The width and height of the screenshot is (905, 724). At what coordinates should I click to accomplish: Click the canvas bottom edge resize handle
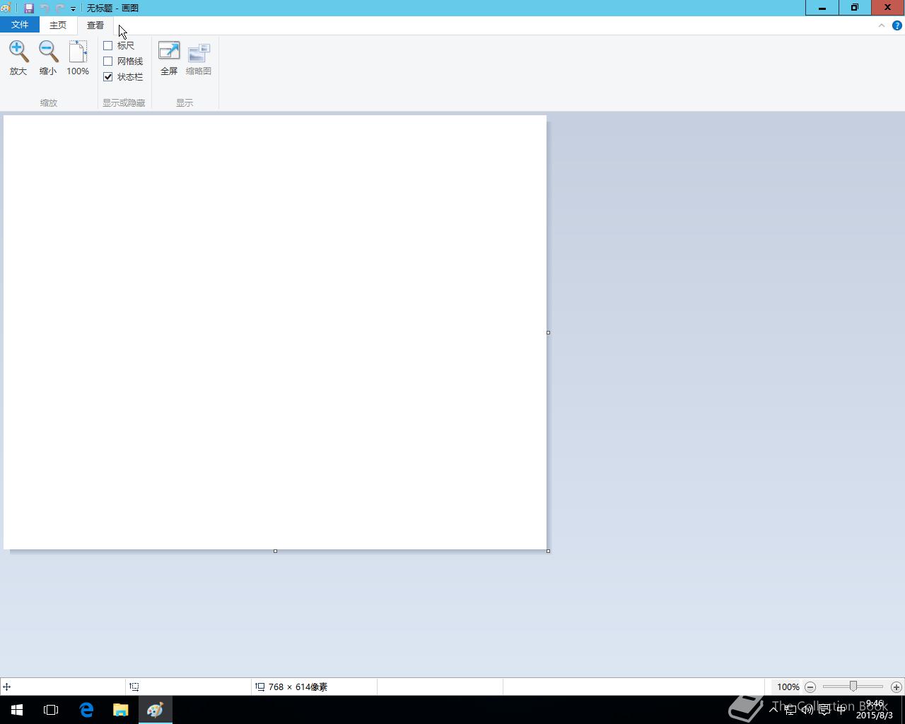point(275,551)
